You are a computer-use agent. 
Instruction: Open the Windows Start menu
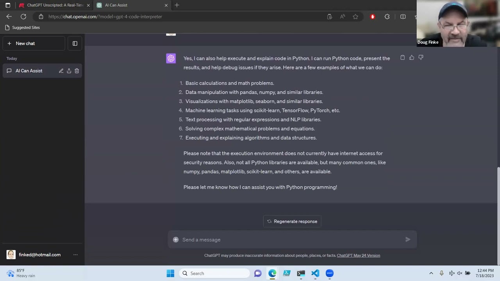click(170, 273)
